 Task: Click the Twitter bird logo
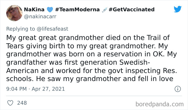point(178,9)
